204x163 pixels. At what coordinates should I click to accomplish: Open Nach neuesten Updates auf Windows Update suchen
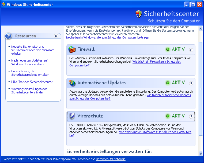pyautogui.click(x=29, y=62)
